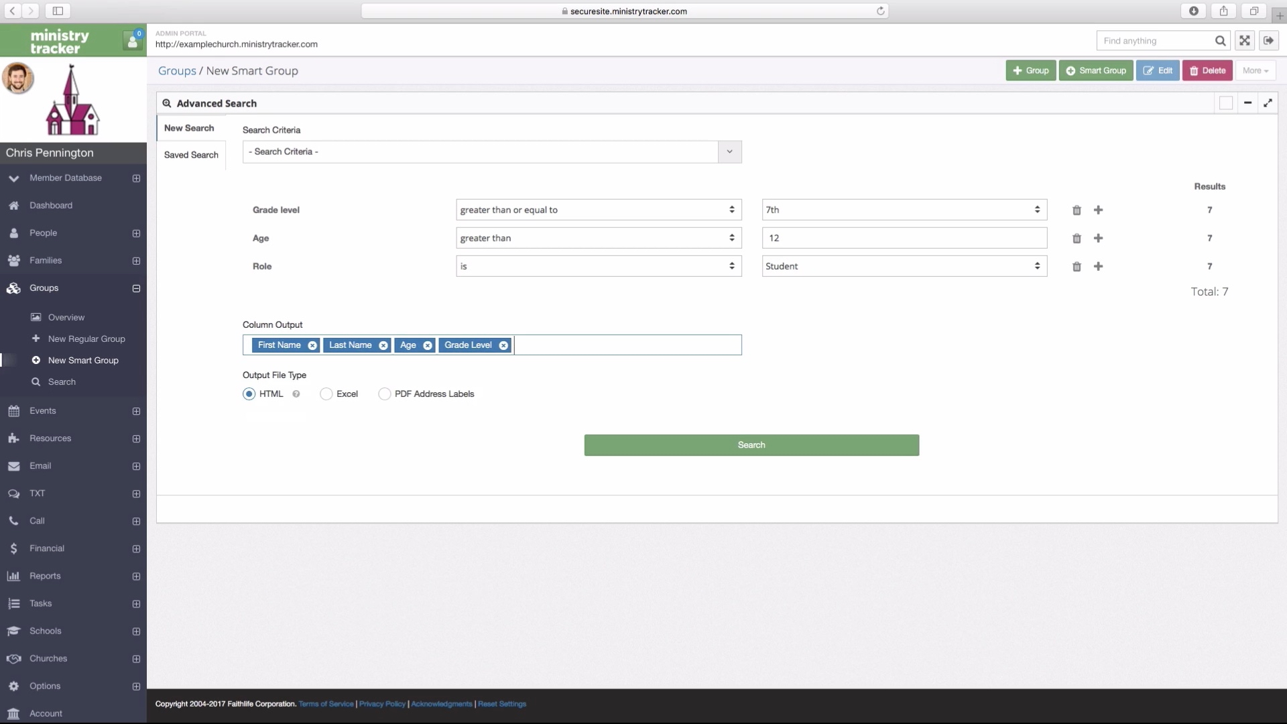Image resolution: width=1287 pixels, height=724 pixels.
Task: Select the Excel output file type
Action: tap(326, 394)
